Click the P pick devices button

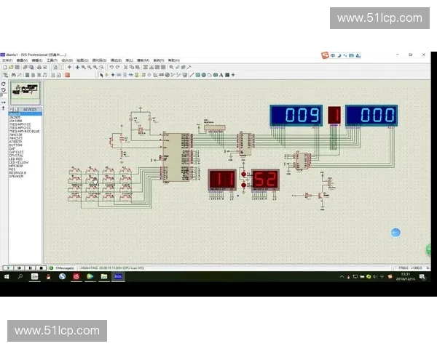point(11,110)
